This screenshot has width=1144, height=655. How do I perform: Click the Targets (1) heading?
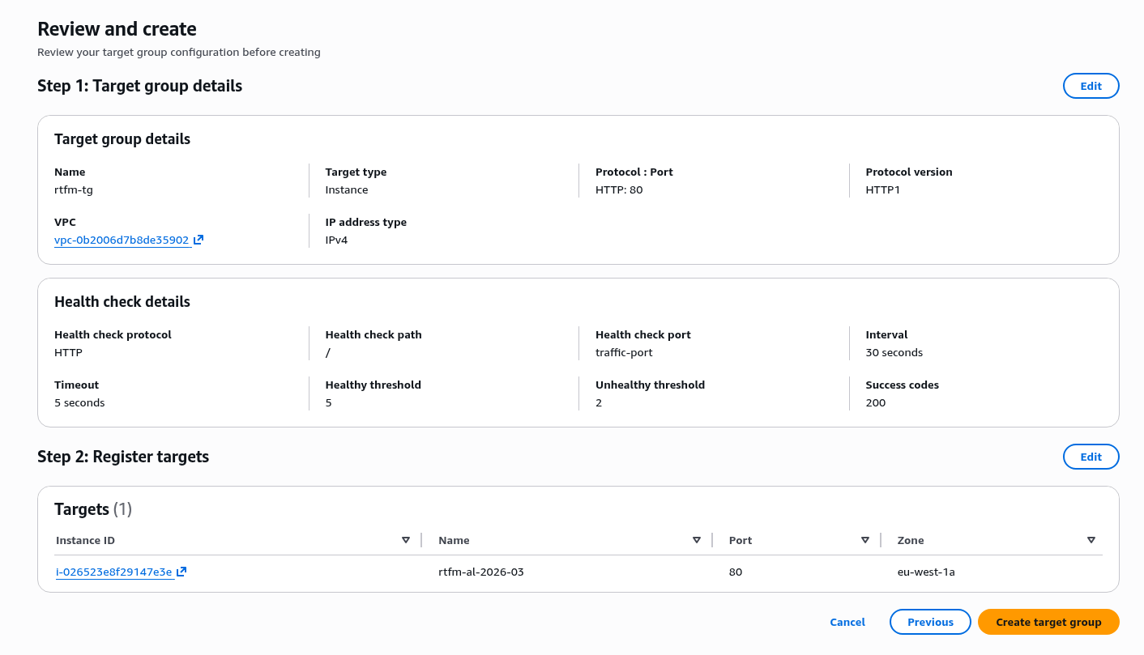[x=93, y=509]
